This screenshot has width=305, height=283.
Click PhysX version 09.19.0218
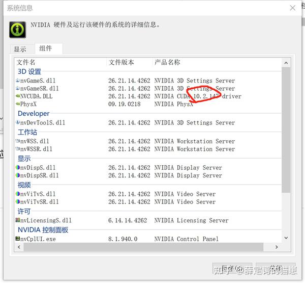(125, 104)
